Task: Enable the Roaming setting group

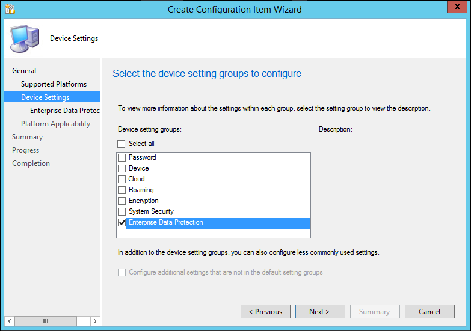Action: tap(122, 190)
